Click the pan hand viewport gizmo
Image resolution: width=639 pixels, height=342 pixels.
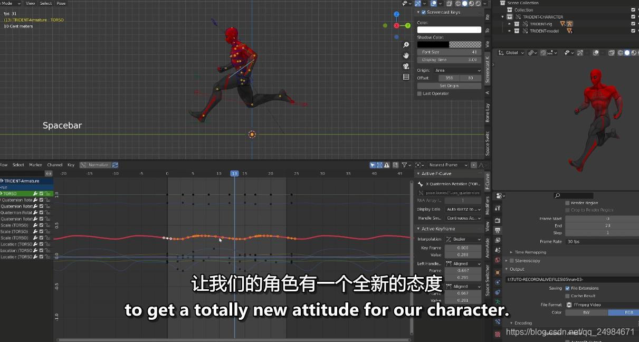click(406, 55)
